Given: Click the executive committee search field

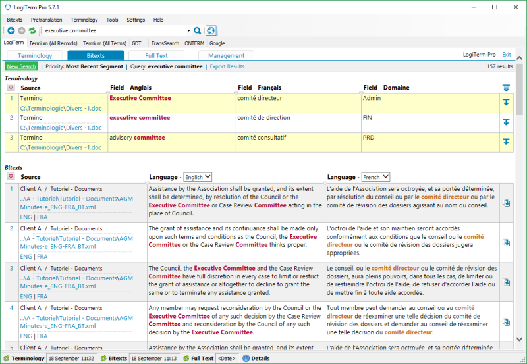Looking at the screenshot, I should tap(114, 30).
